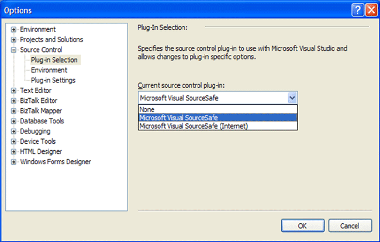Screen dimensions: 380x242
Task: Choose highlighted Microsoft Visual SourceSafe list entry
Action: 217,117
